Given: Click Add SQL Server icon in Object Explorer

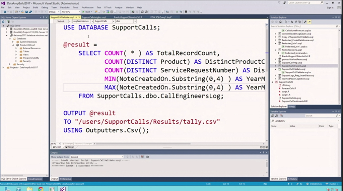Looking at the screenshot, I should pos(8,22).
